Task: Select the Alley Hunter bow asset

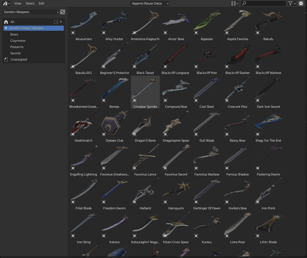Action: [x=114, y=25]
